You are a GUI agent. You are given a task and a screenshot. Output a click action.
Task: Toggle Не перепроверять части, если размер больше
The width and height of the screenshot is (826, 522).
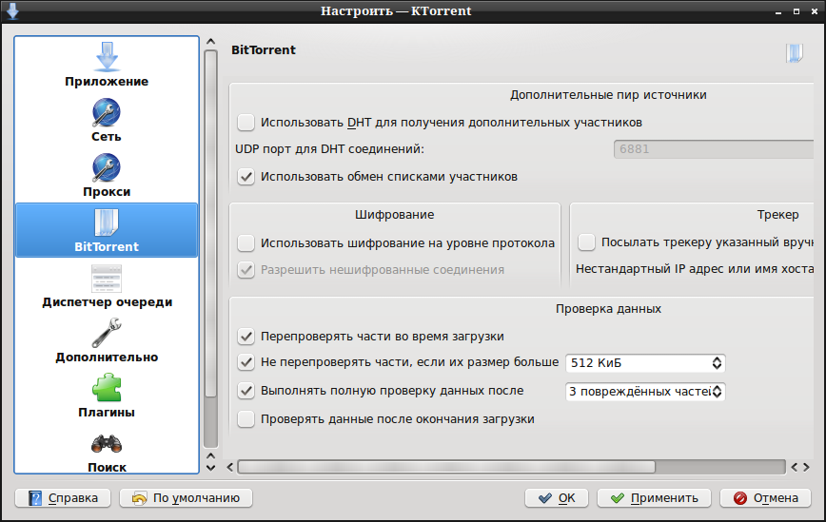click(246, 362)
